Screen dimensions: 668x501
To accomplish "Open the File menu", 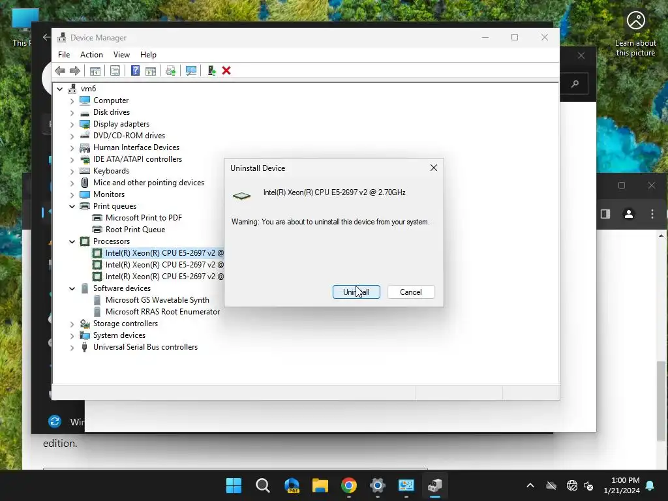I will pyautogui.click(x=64, y=55).
